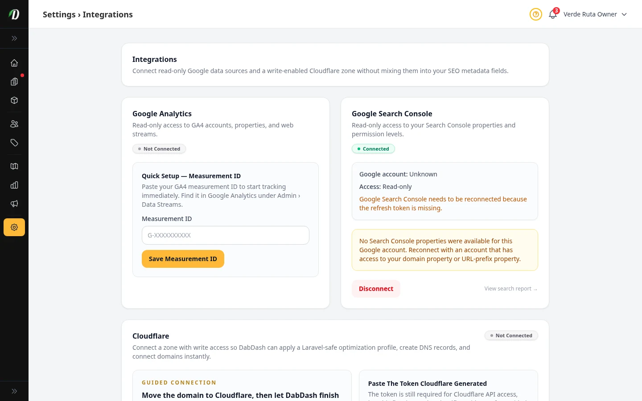
Task: Open the View search report link
Action: [x=510, y=289]
